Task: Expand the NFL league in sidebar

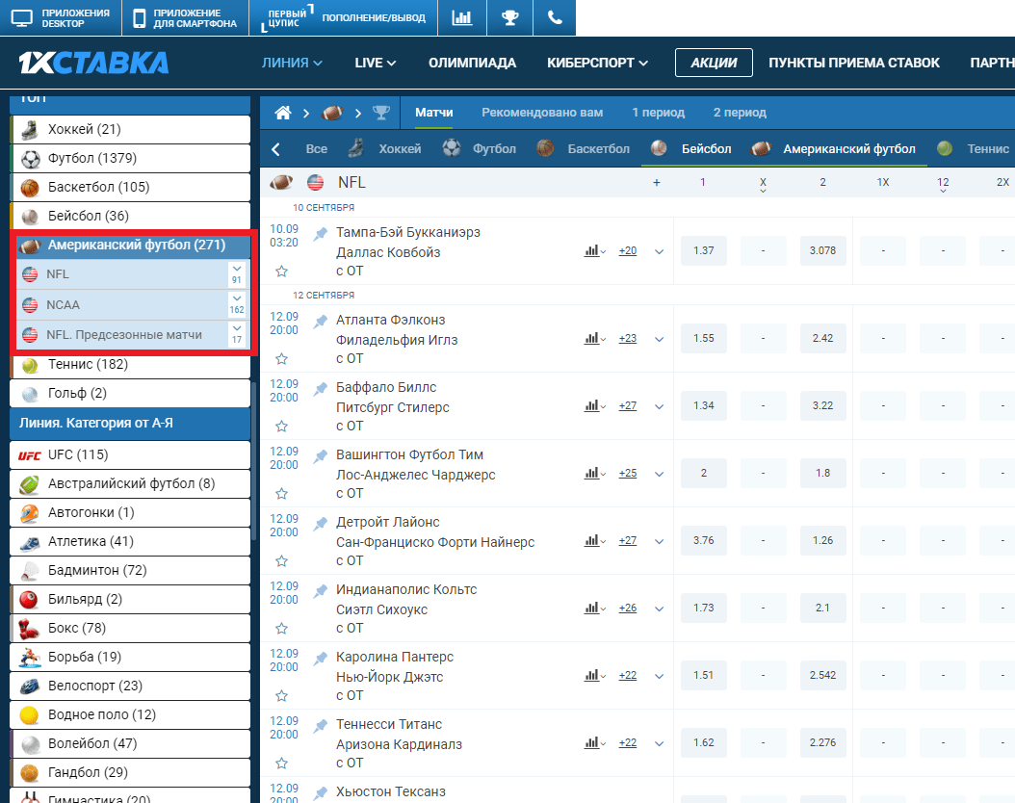Action: pyautogui.click(x=237, y=274)
